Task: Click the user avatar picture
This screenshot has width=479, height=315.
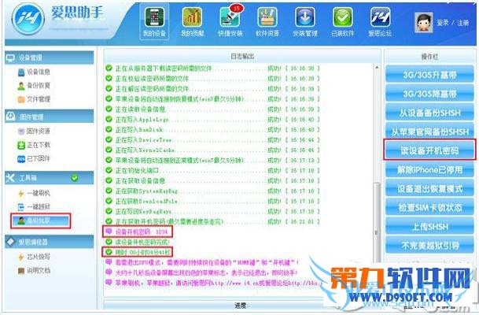Action: [424, 22]
